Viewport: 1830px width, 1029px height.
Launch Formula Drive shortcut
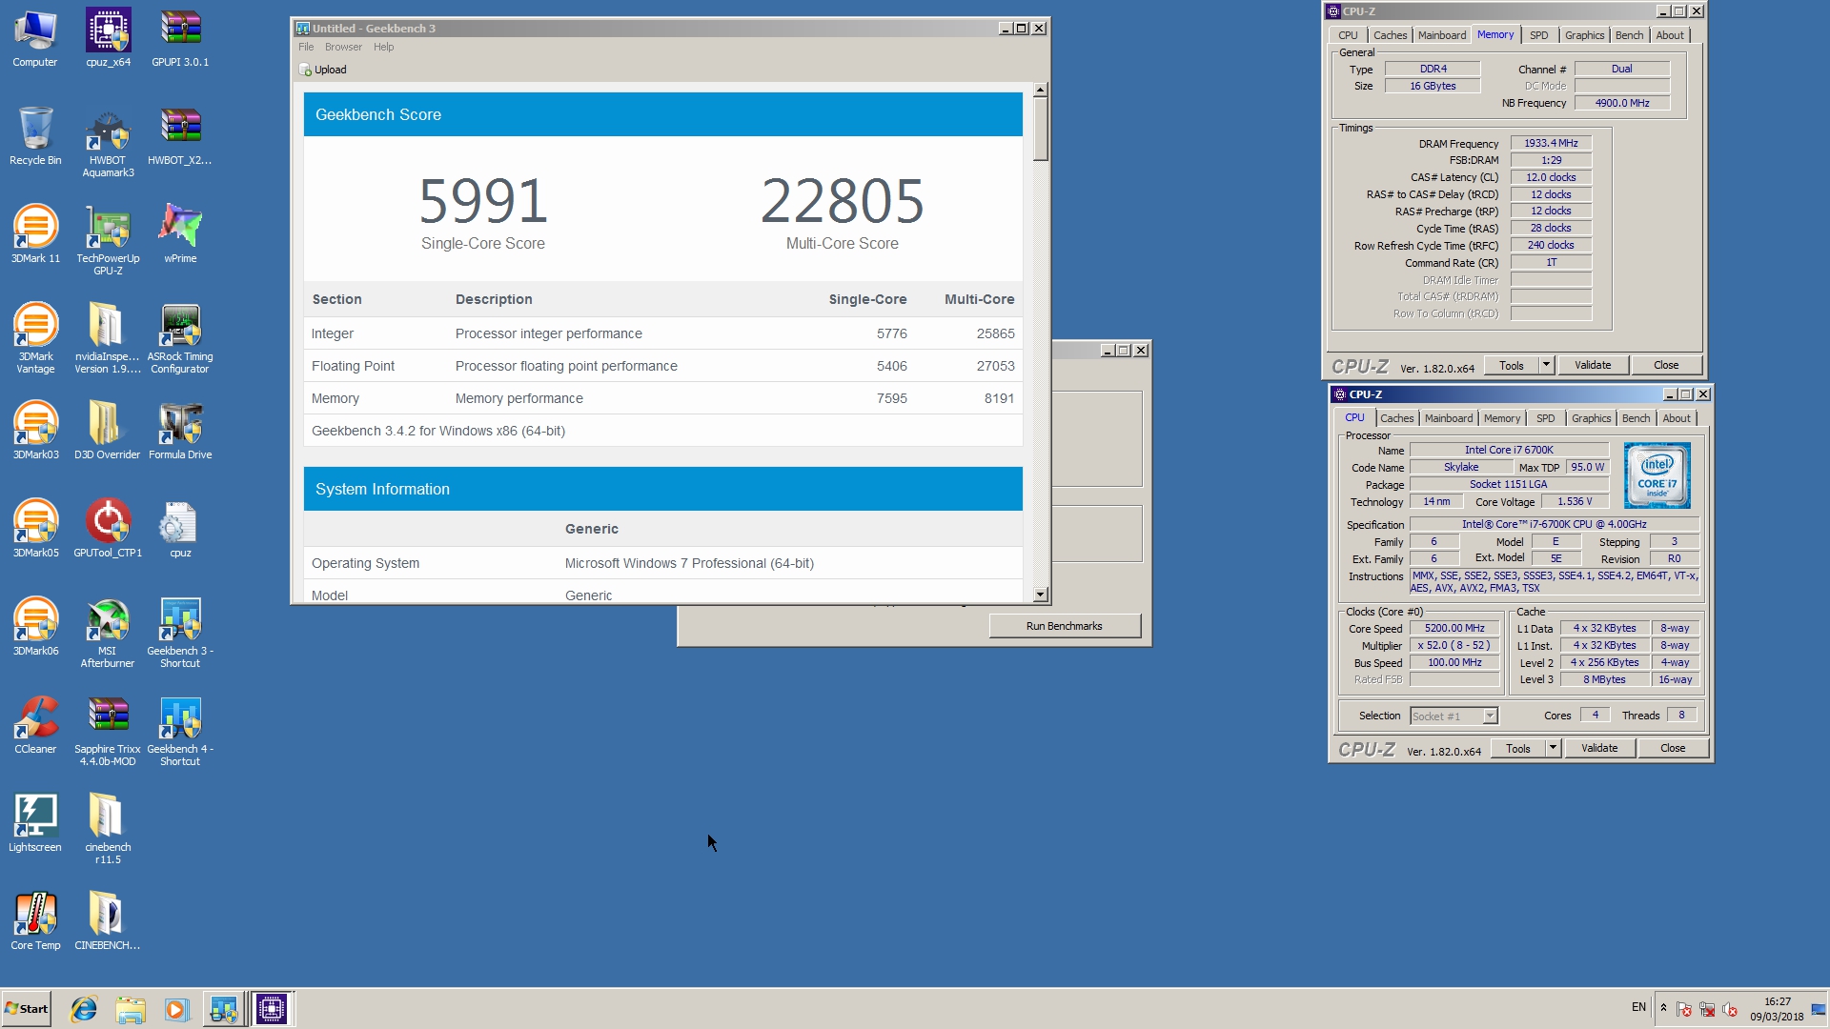[180, 431]
